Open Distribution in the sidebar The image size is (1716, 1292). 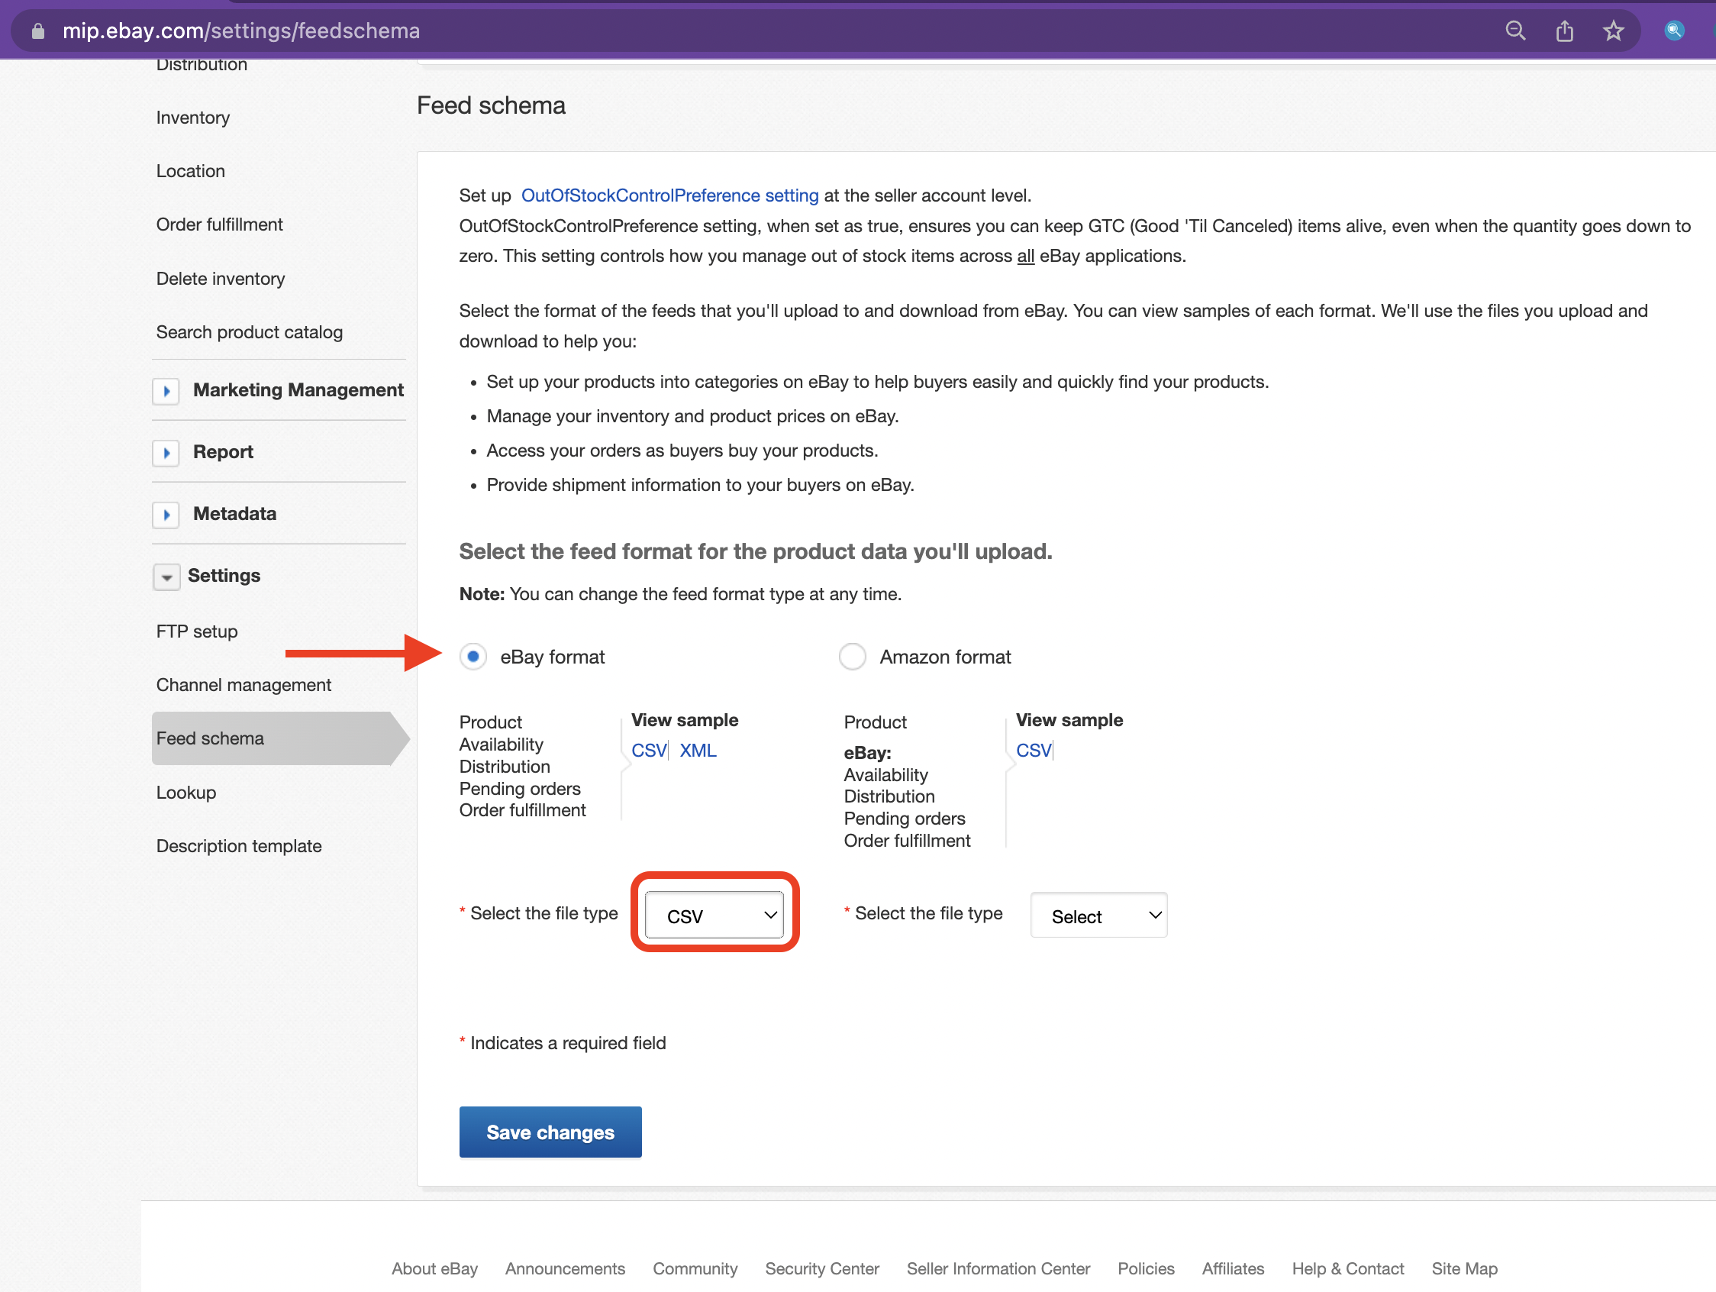(x=202, y=65)
